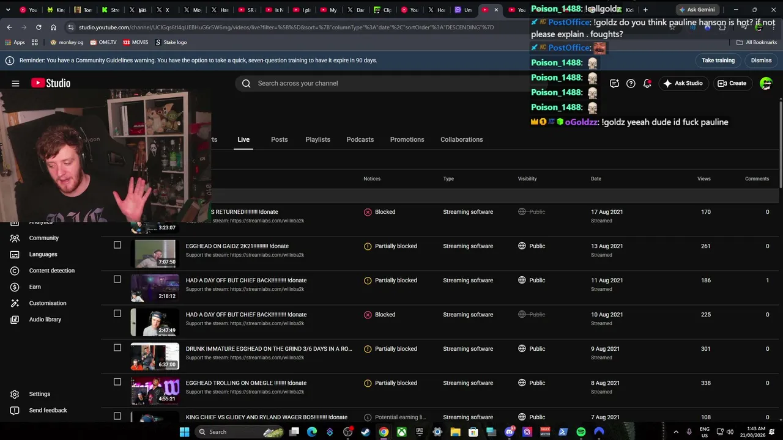Image resolution: width=783 pixels, height=440 pixels.
Task: Open the notifications bell in Studio
Action: (647, 83)
